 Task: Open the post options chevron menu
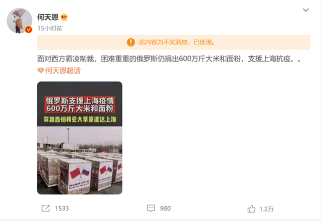pyautogui.click(x=305, y=10)
